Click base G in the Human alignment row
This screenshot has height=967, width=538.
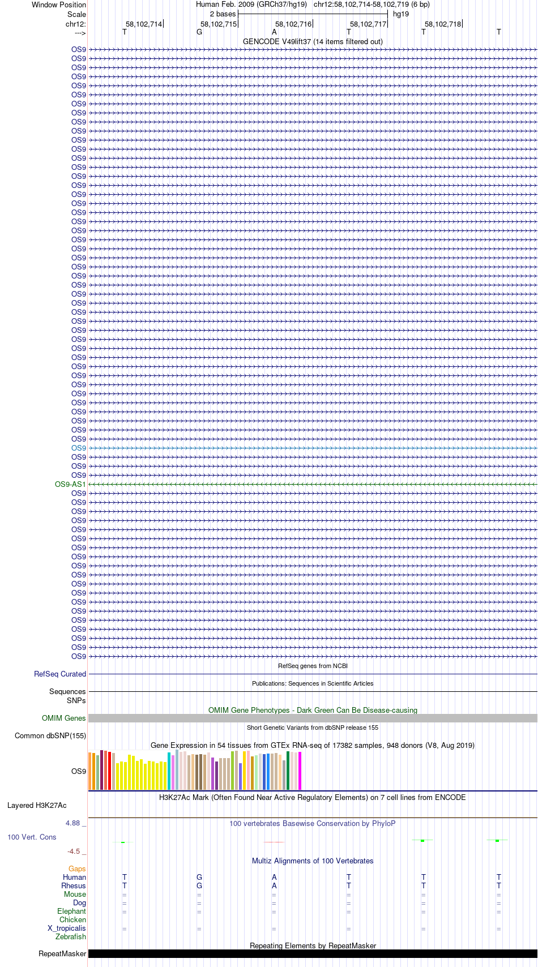click(x=199, y=877)
